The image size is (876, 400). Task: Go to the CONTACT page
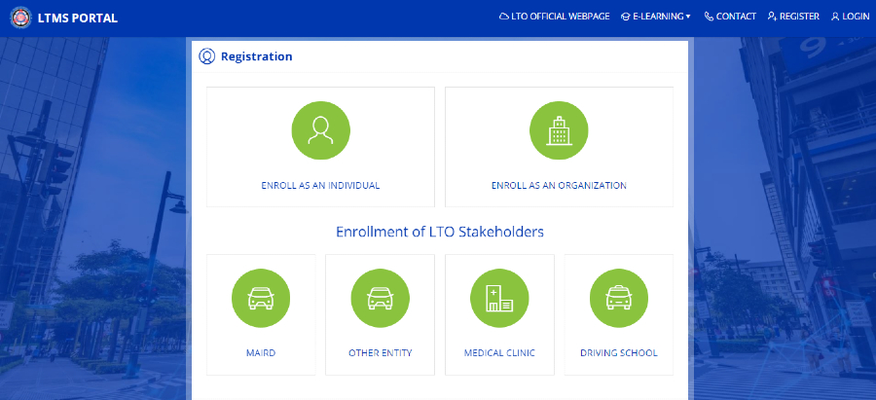736,17
